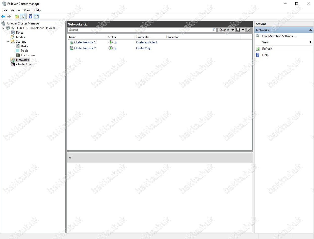Click the magnifier search icon

coord(214,30)
